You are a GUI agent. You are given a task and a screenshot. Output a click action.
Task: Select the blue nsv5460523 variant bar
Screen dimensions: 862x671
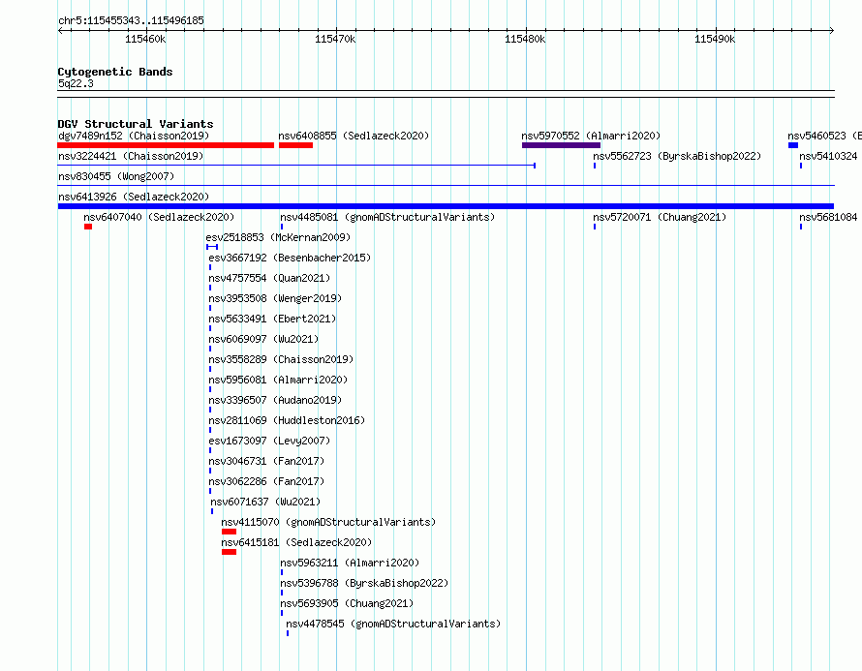coord(792,145)
